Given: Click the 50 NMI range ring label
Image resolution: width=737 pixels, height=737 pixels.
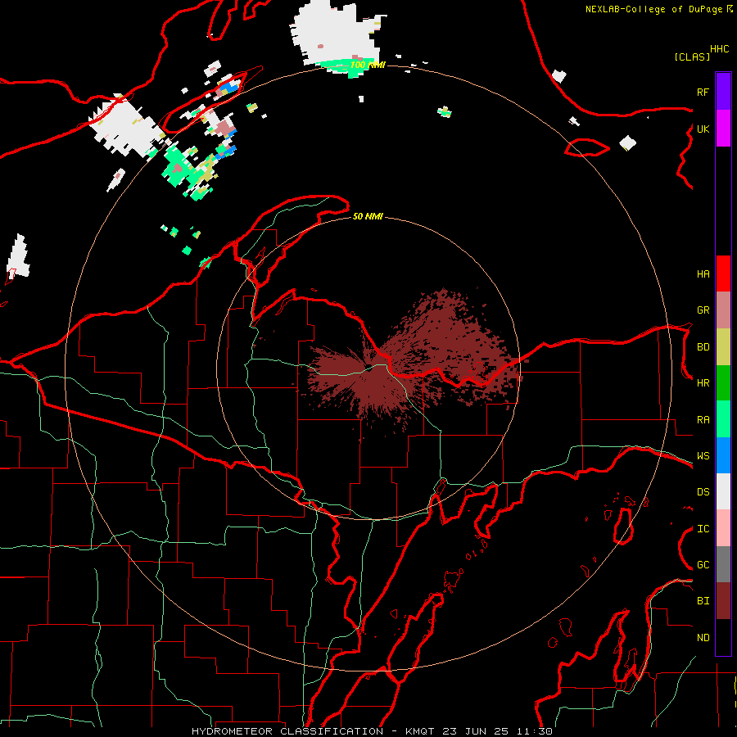Looking at the screenshot, I should click(368, 216).
